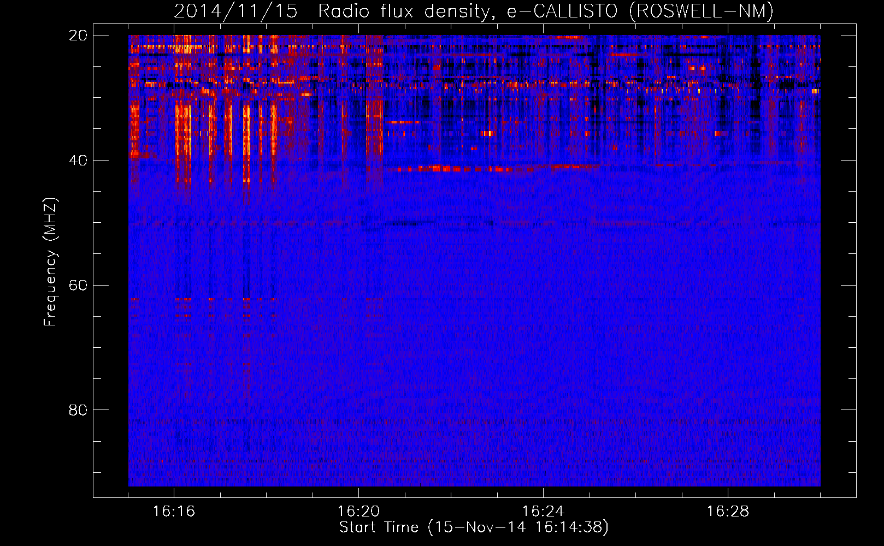
Task: Click the '20' frequency tick label
Action: (78, 35)
